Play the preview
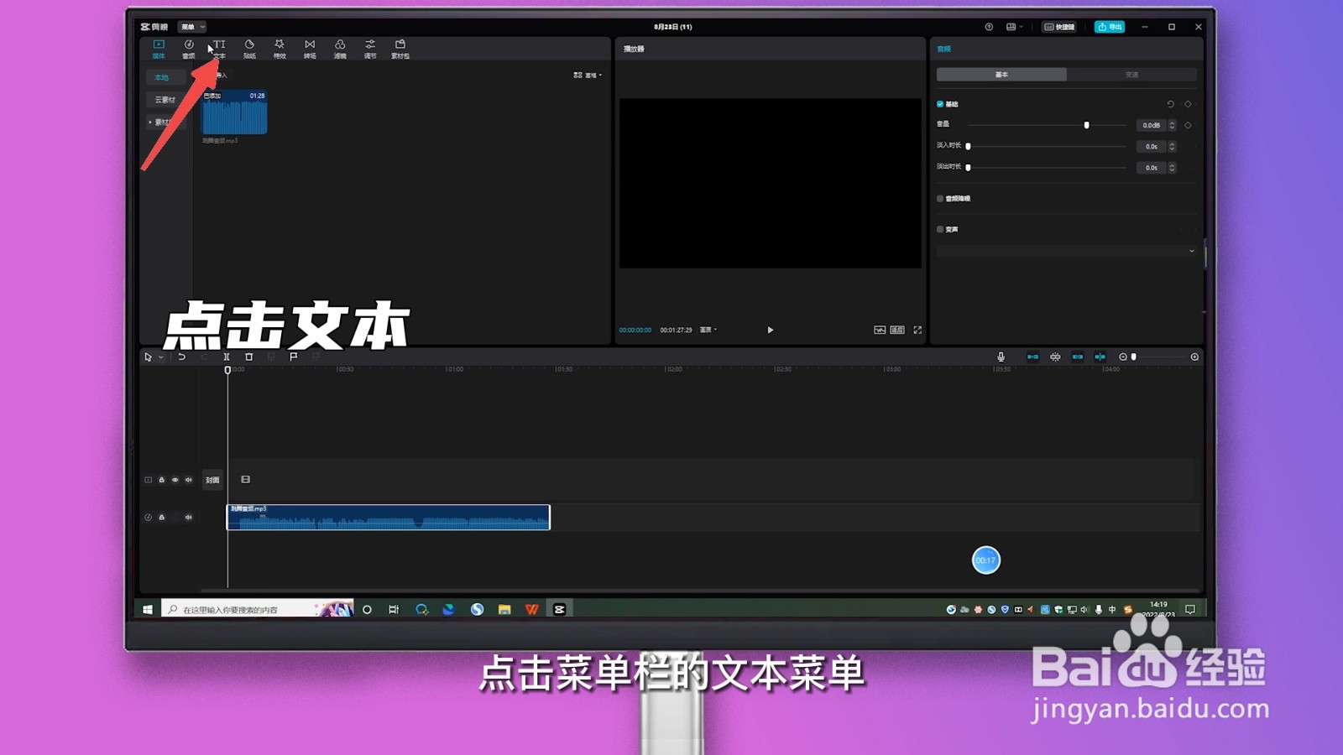The width and height of the screenshot is (1343, 755). click(x=770, y=330)
